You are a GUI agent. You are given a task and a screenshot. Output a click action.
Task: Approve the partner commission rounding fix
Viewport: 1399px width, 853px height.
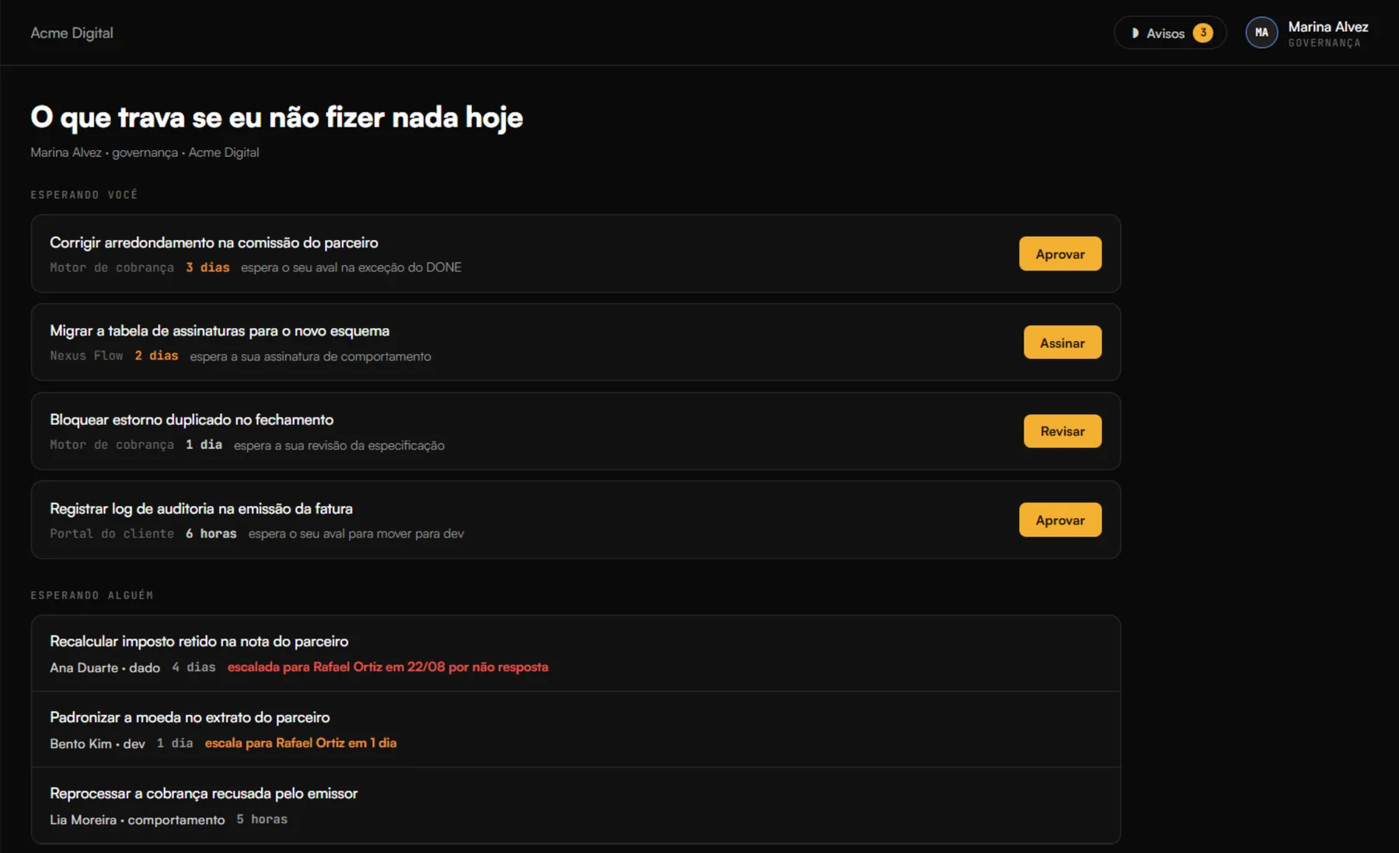point(1059,254)
